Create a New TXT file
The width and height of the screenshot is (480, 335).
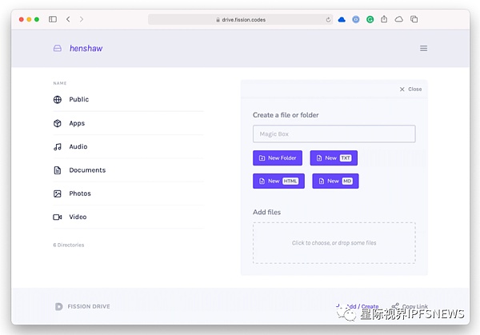[x=334, y=158]
